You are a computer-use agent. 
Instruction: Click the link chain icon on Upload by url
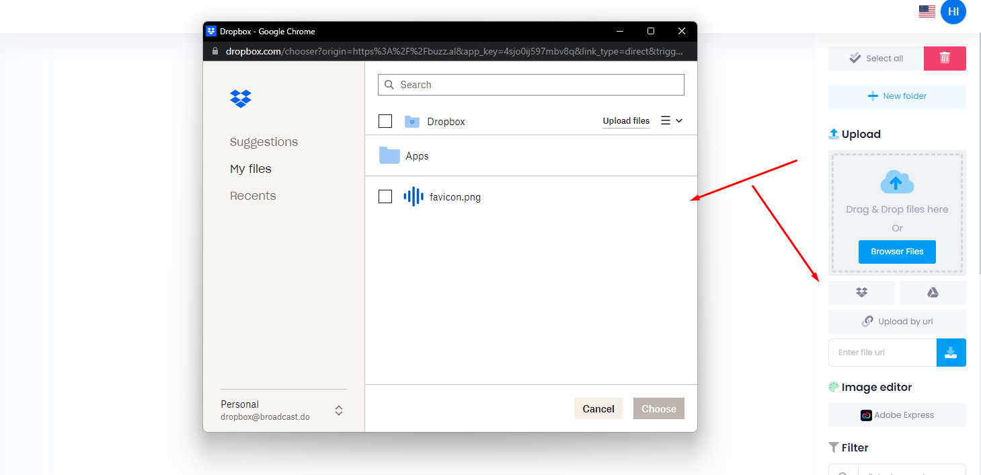[x=867, y=322]
